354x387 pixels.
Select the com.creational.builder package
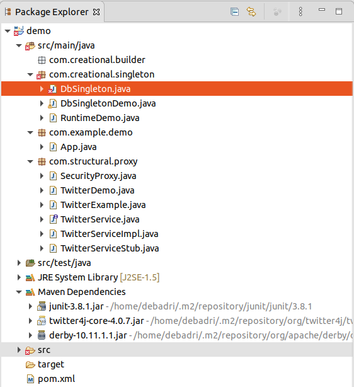click(x=97, y=60)
